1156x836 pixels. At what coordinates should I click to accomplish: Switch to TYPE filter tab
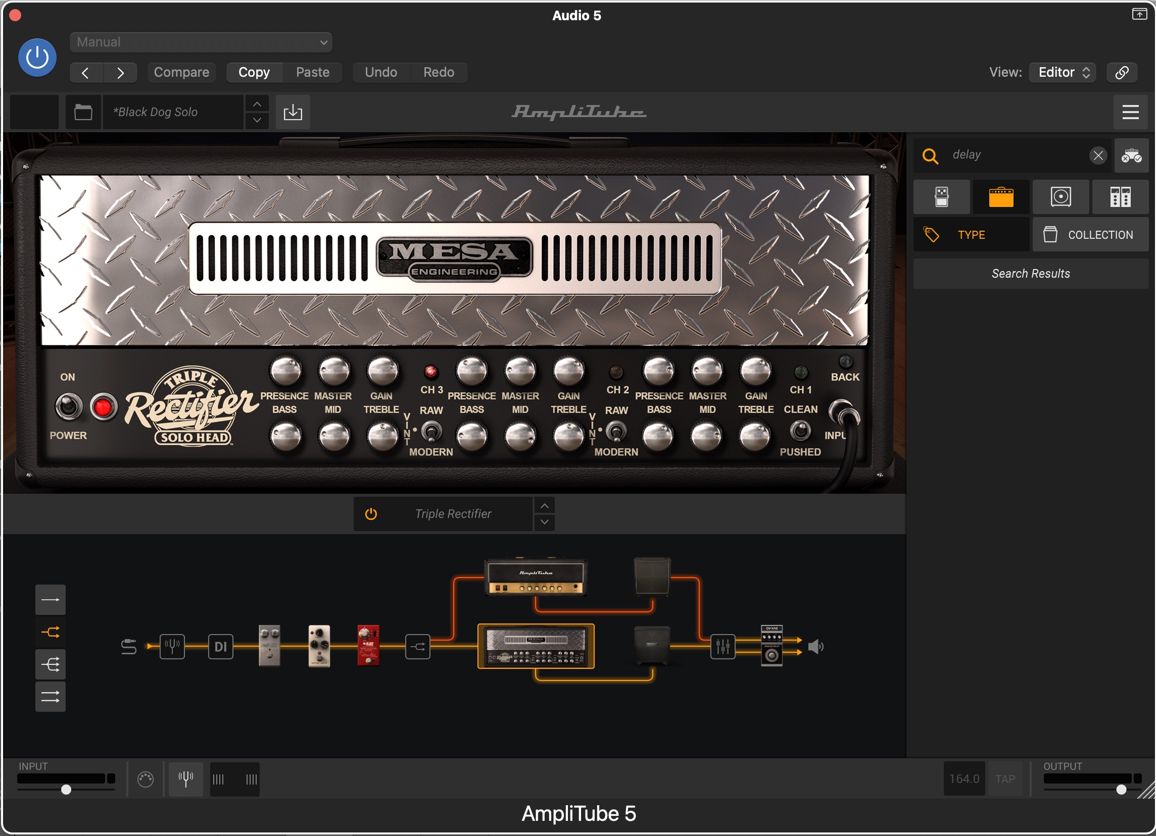click(x=972, y=235)
